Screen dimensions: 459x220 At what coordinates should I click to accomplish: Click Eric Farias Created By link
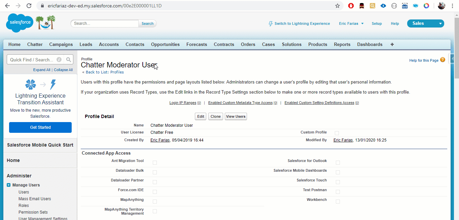pos(160,140)
